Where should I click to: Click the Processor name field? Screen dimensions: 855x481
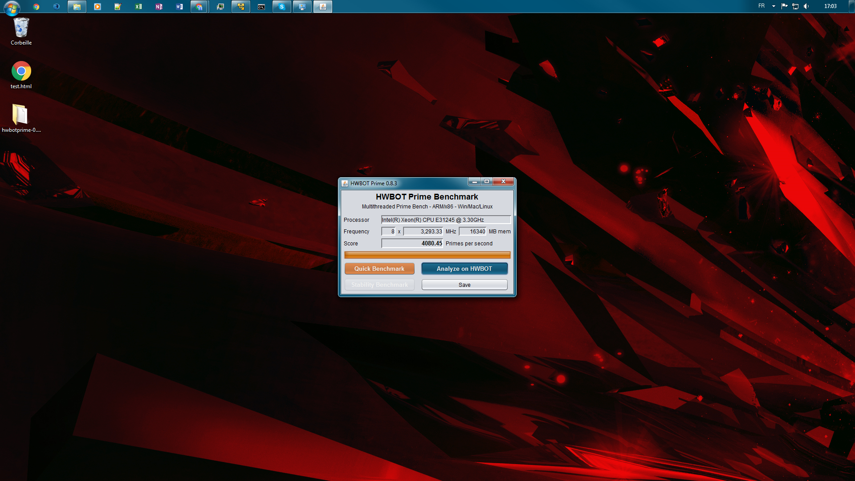(446, 220)
